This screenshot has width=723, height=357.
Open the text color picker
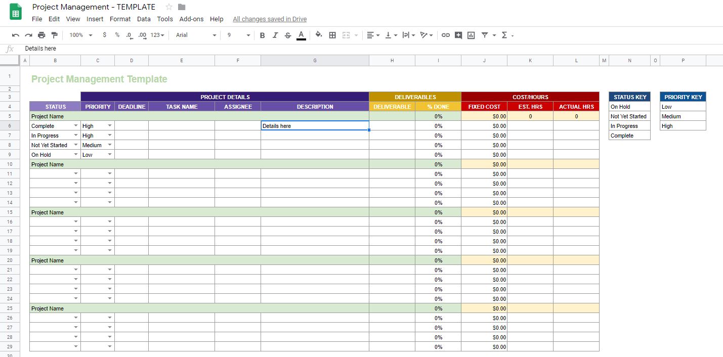pyautogui.click(x=301, y=35)
